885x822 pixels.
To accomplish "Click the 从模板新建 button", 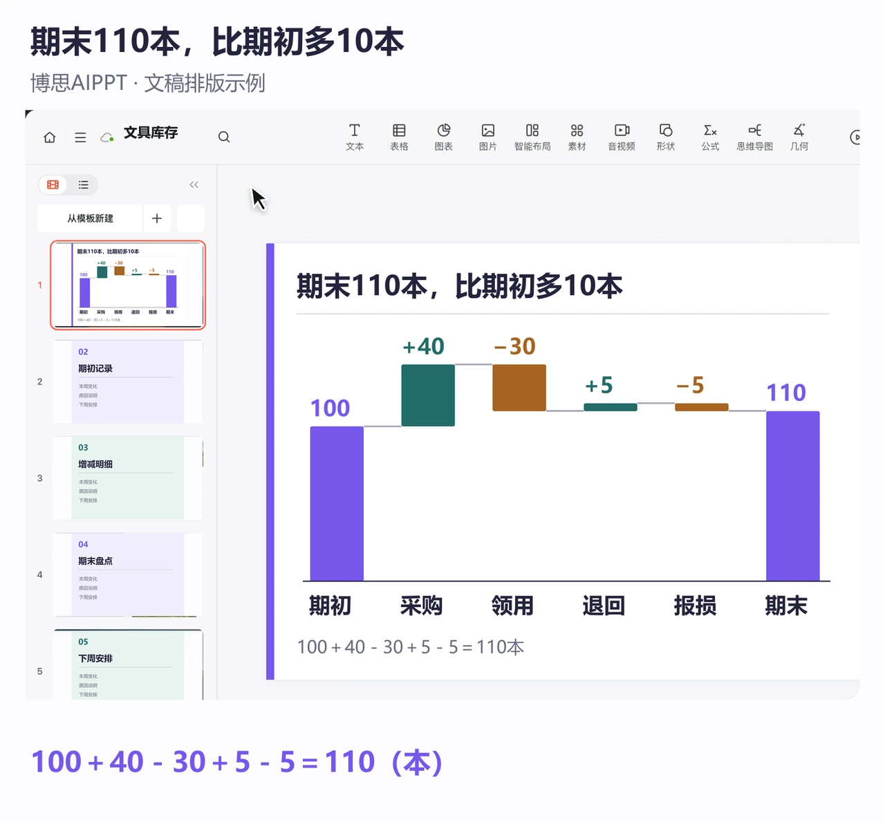I will point(90,218).
